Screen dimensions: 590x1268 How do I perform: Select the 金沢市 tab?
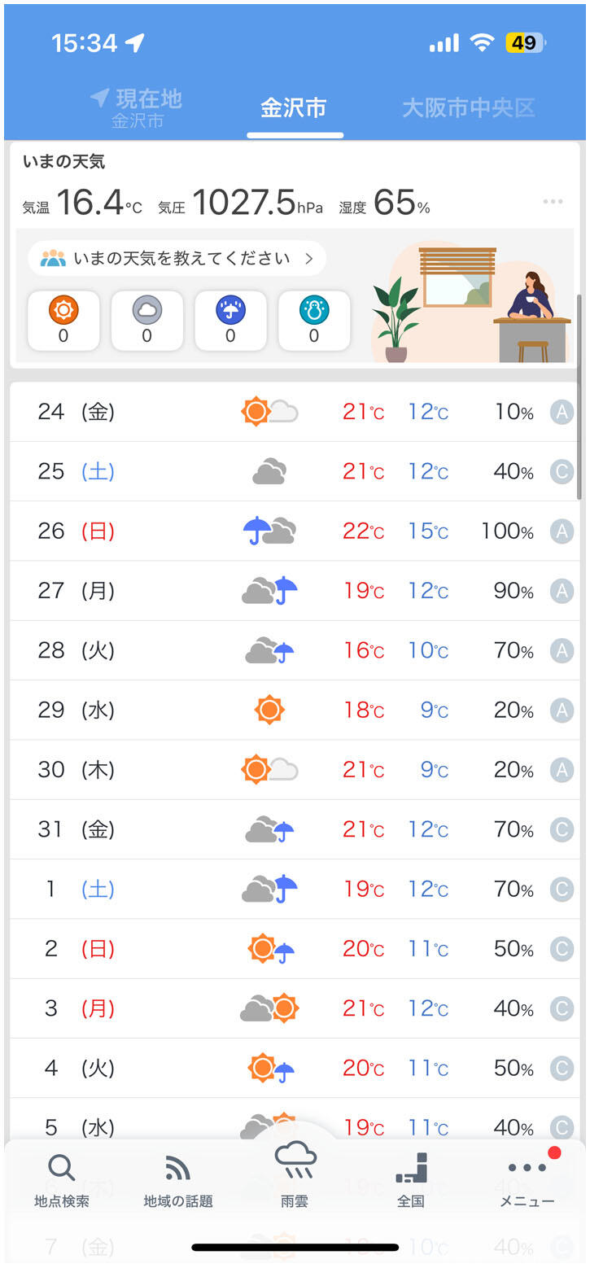tap(294, 108)
